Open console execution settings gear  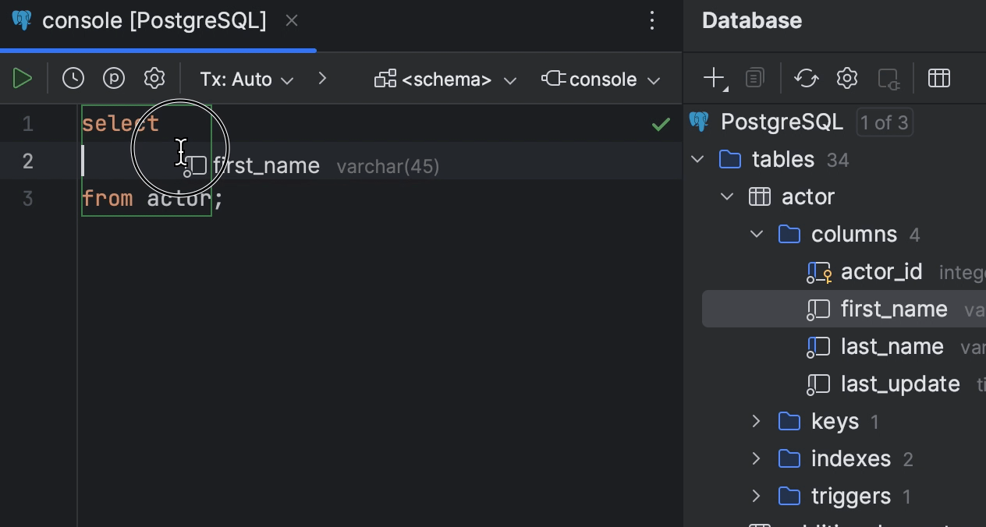click(154, 78)
